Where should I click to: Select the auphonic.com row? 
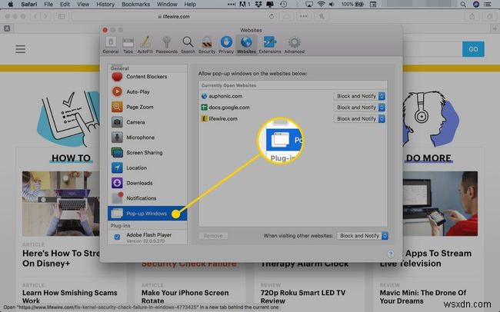293,96
